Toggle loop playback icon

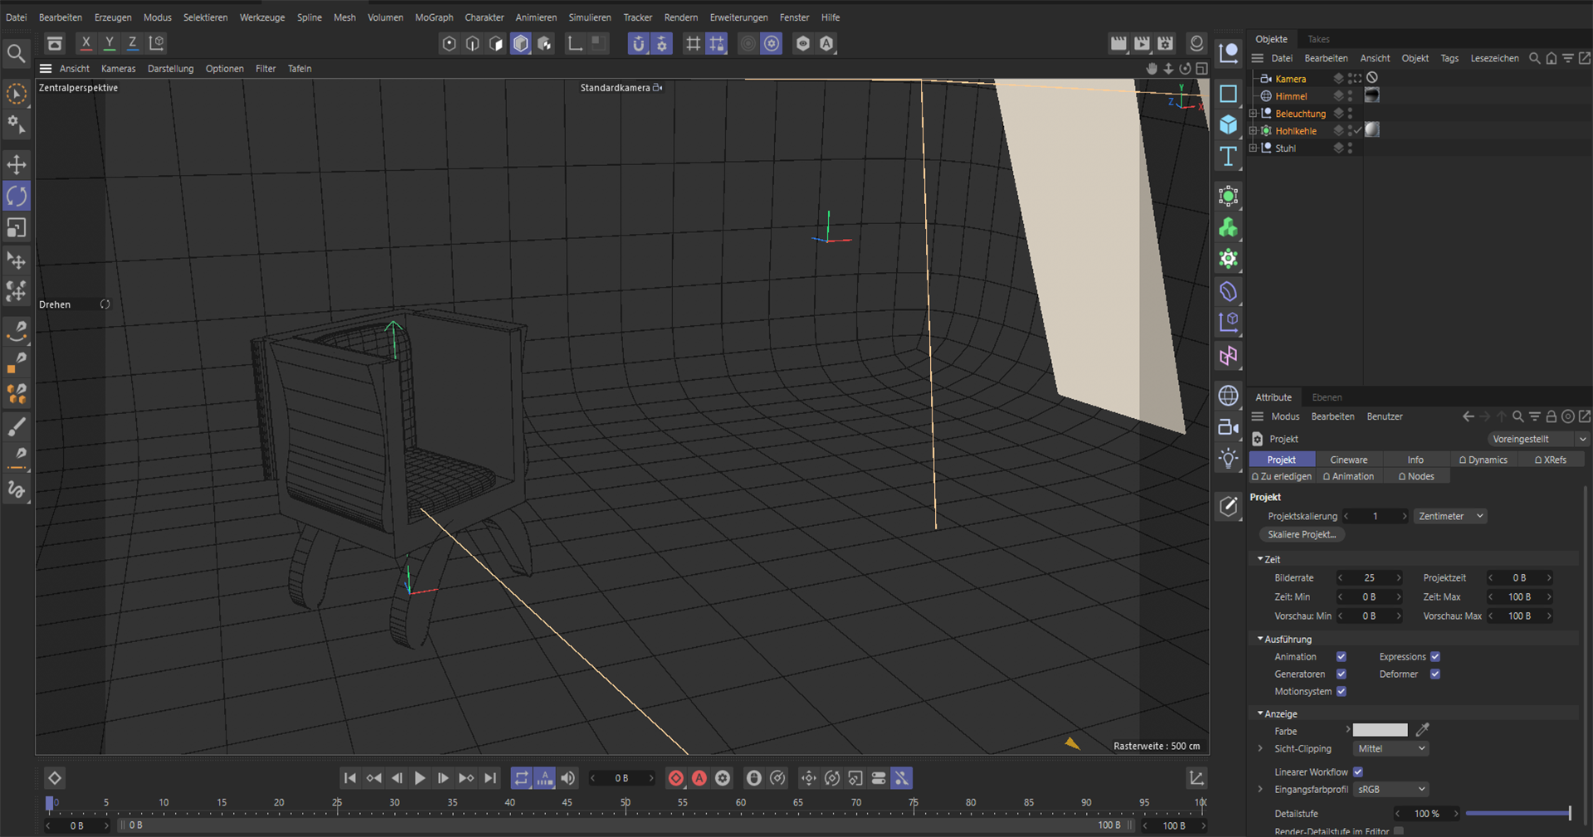coord(521,778)
